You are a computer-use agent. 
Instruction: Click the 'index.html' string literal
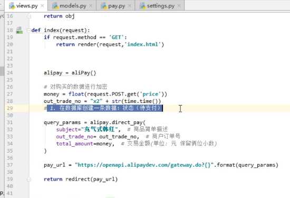[142, 44]
